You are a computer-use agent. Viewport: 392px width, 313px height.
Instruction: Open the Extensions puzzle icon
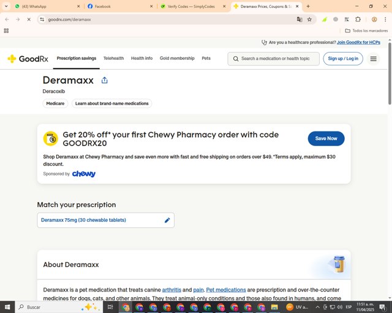358,19
